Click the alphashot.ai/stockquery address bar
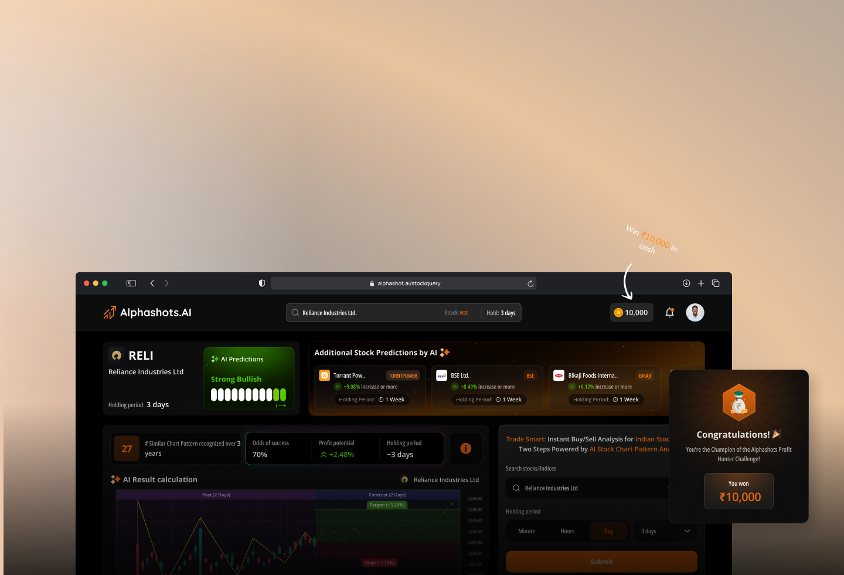Image resolution: width=844 pixels, height=575 pixels. pyautogui.click(x=404, y=283)
